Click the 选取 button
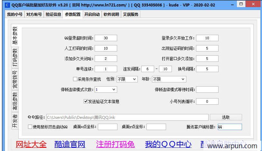Viewport: 262px width, 151px height. pos(226,117)
